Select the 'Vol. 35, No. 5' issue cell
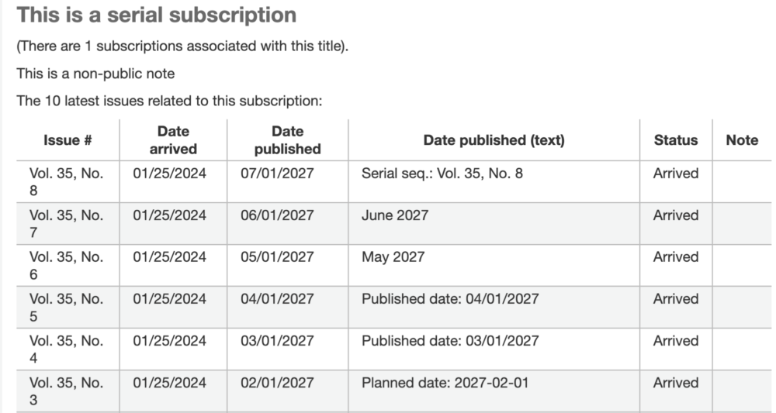776x413 pixels. click(68, 308)
